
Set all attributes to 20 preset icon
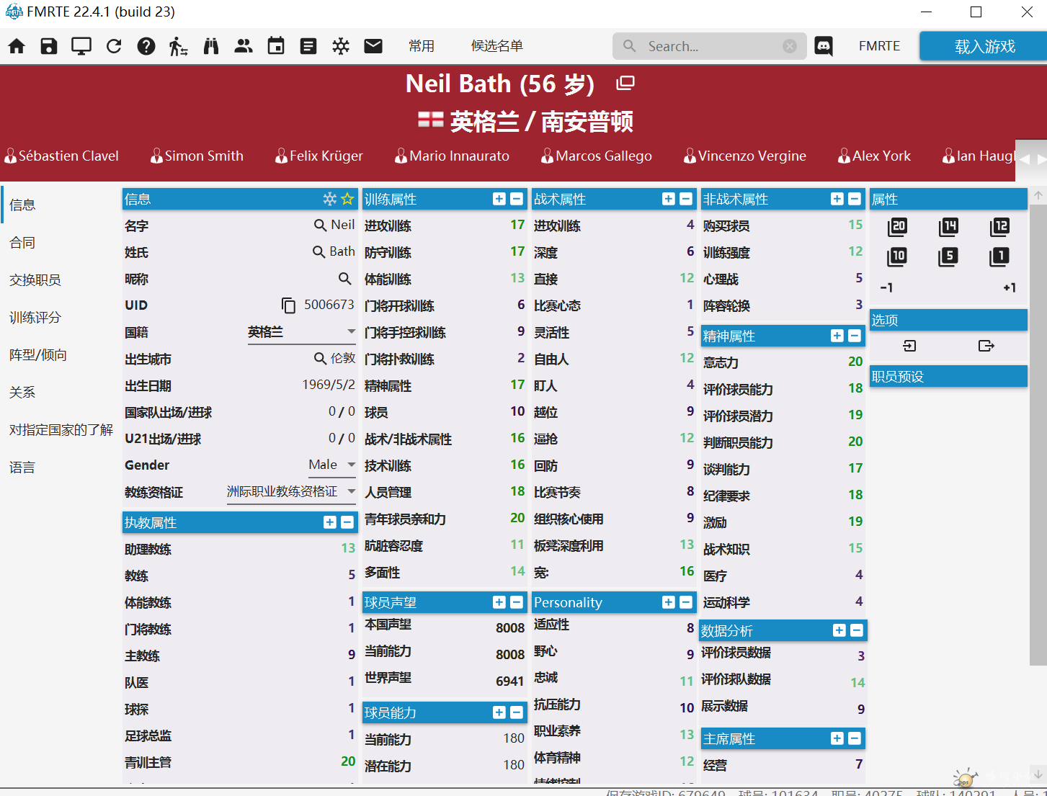[898, 227]
